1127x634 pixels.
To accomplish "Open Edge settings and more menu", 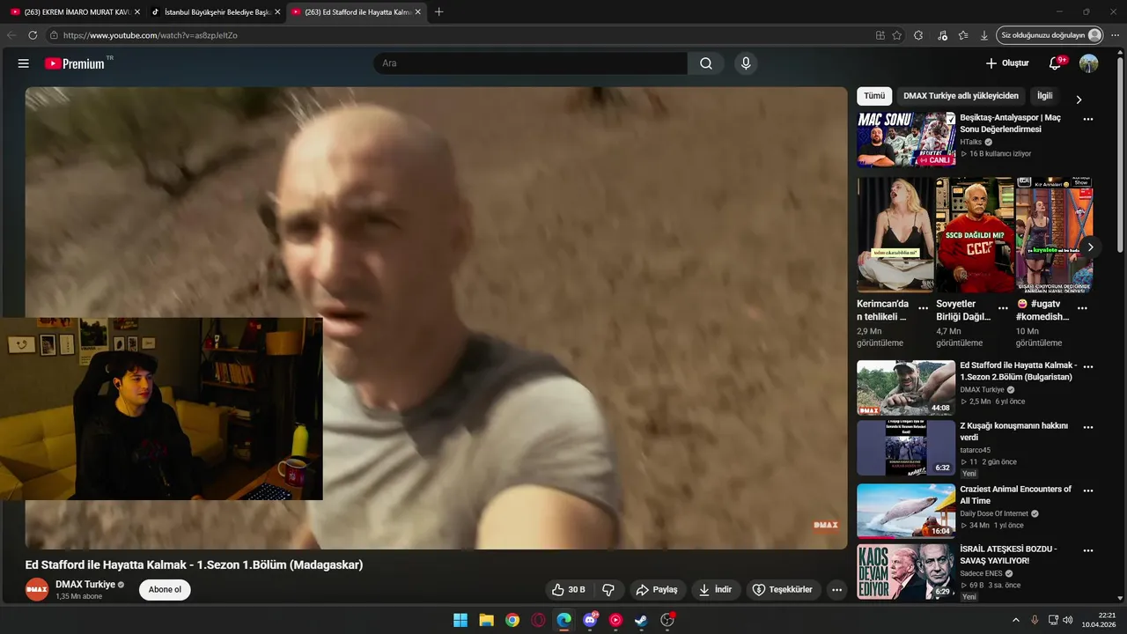I will point(1115,35).
